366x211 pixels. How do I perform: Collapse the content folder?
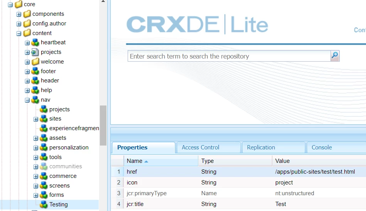pyautogui.click(x=19, y=33)
